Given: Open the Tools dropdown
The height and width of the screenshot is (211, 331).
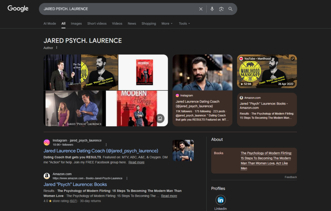Looking at the screenshot, I should tap(184, 24).
